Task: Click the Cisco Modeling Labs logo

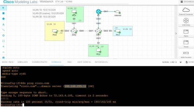Action: [20, 2]
